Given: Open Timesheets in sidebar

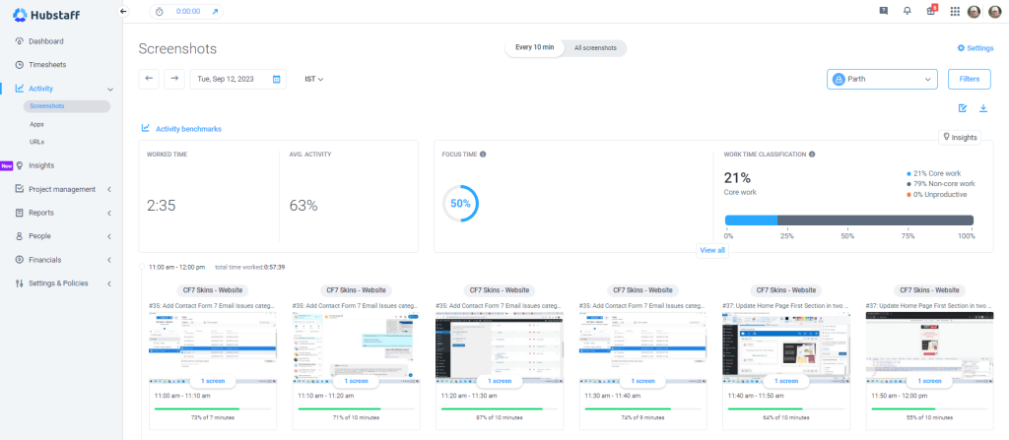Looking at the screenshot, I should tap(47, 64).
